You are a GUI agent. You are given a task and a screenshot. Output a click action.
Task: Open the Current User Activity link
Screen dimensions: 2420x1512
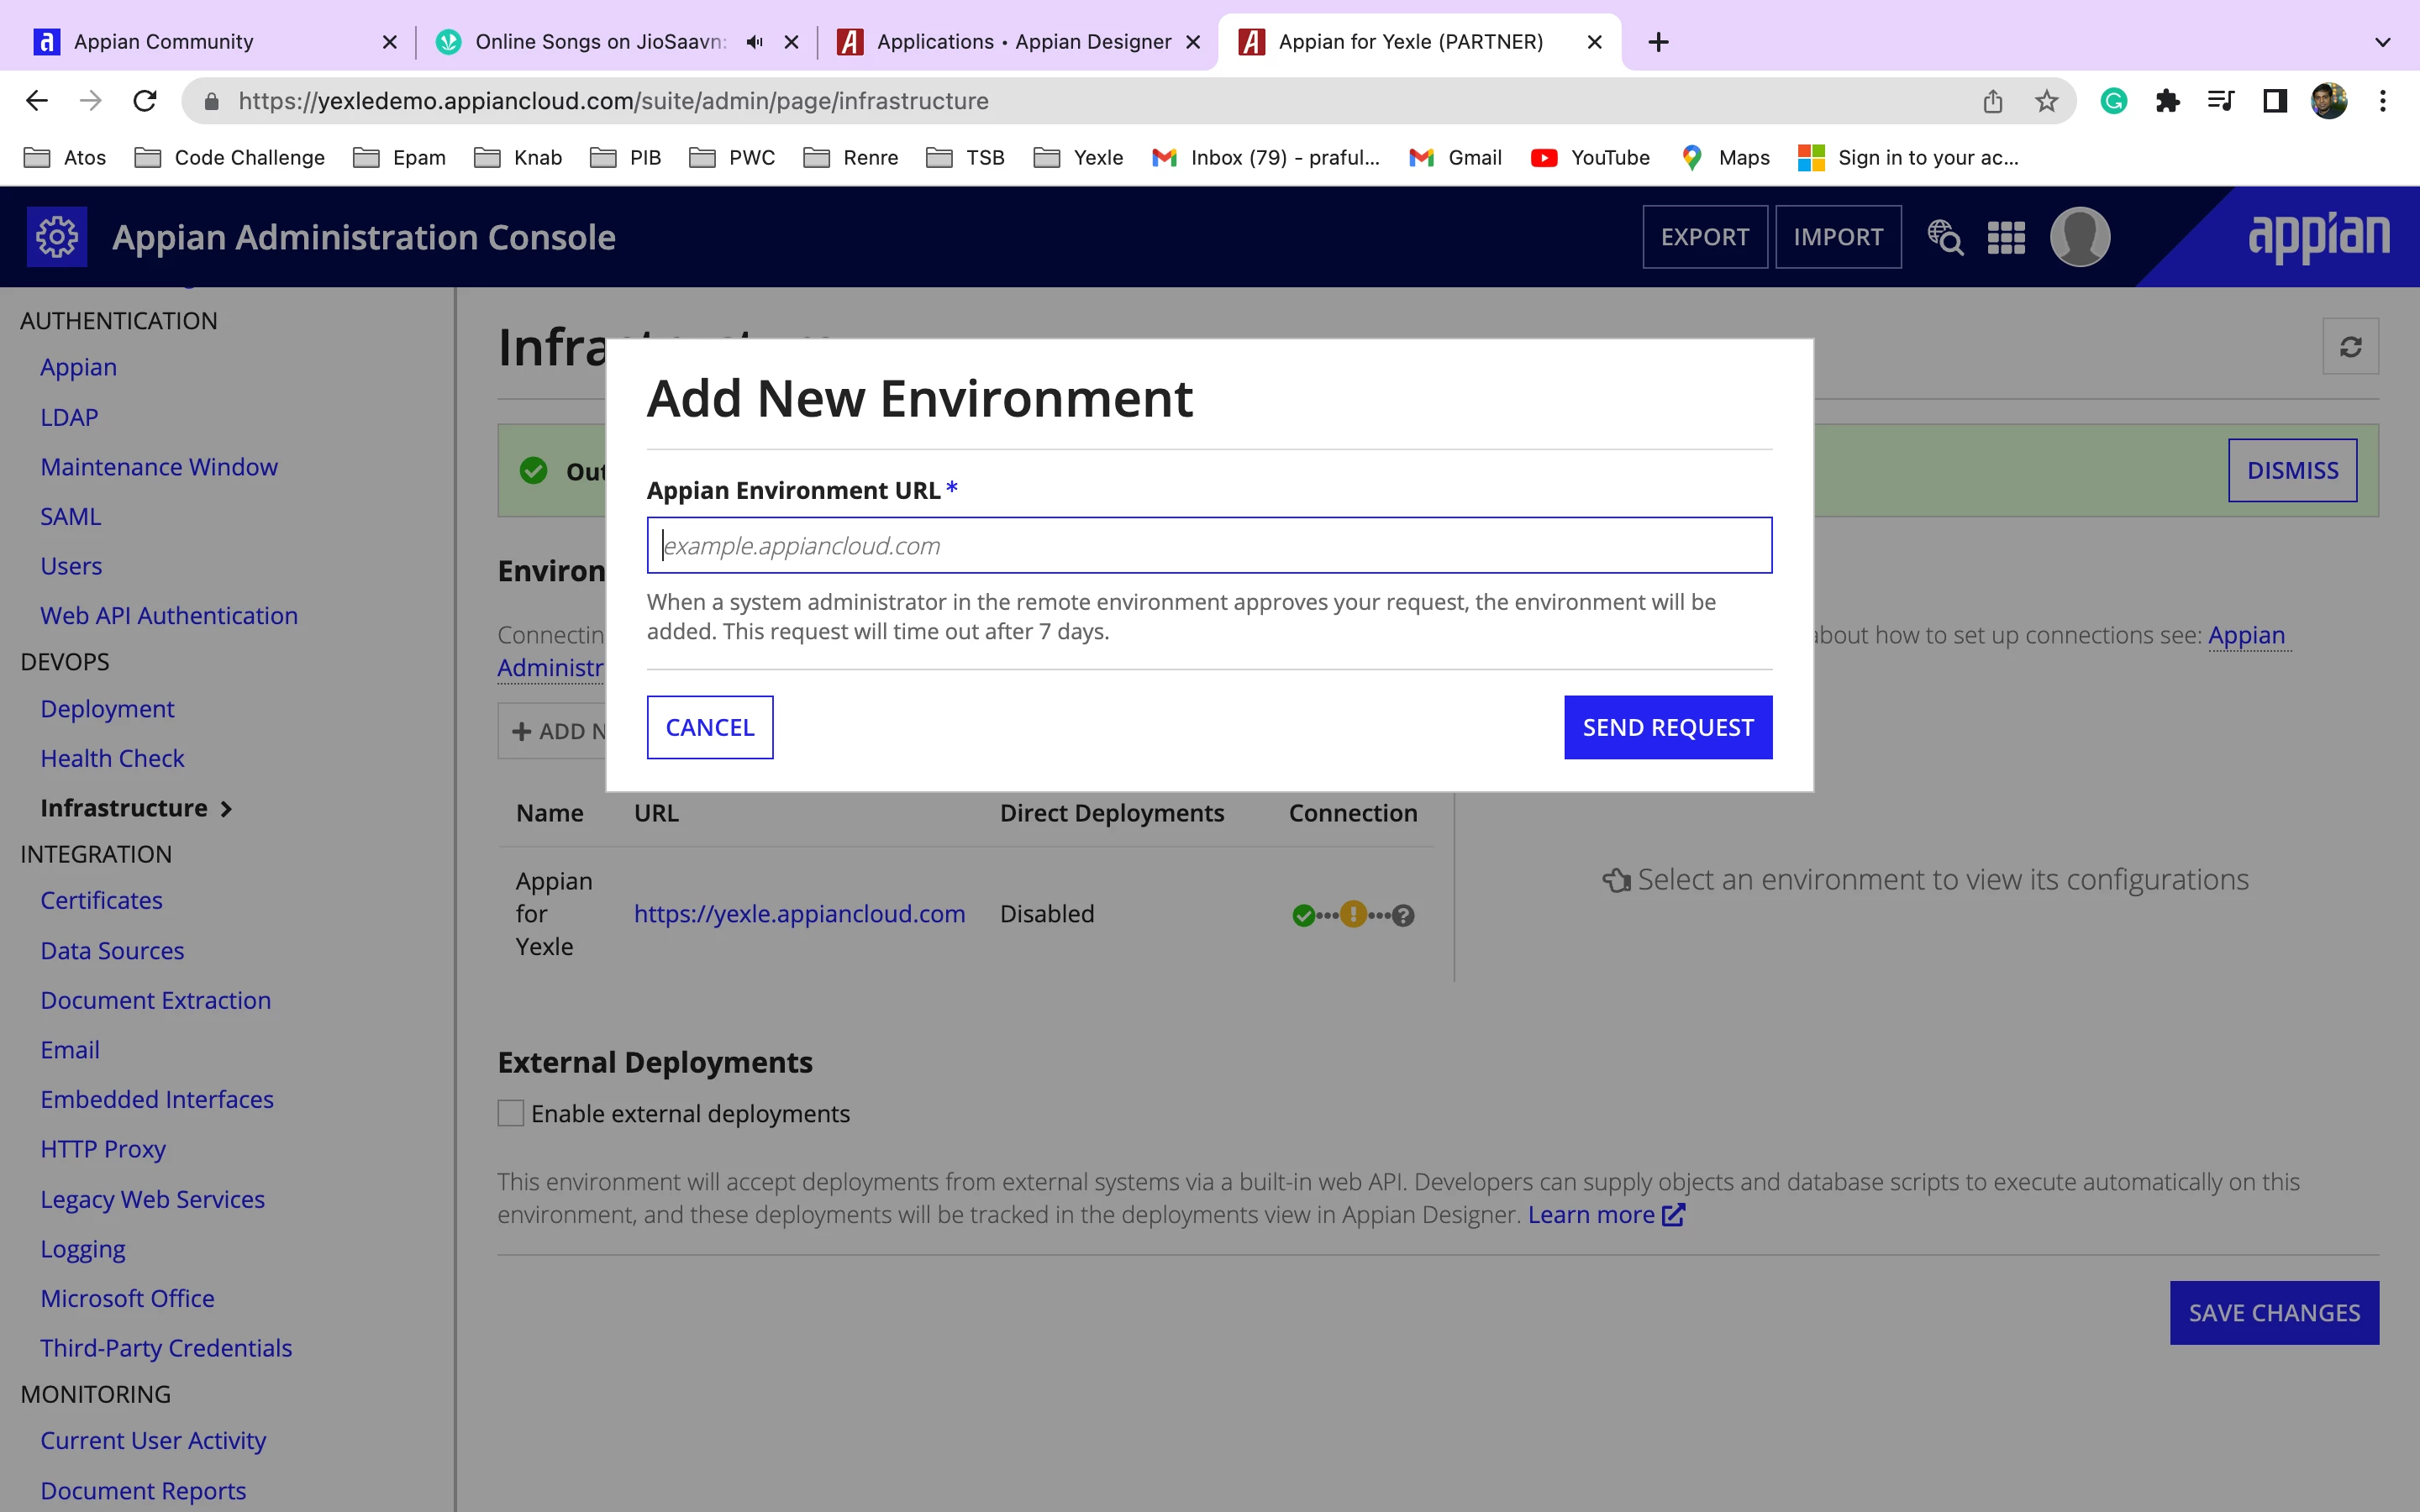(x=153, y=1441)
